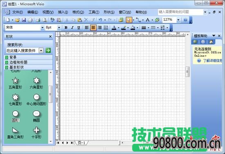The image size is (225, 154).
Task: Select the 十字形 shape
Action: click(x=36, y=133)
